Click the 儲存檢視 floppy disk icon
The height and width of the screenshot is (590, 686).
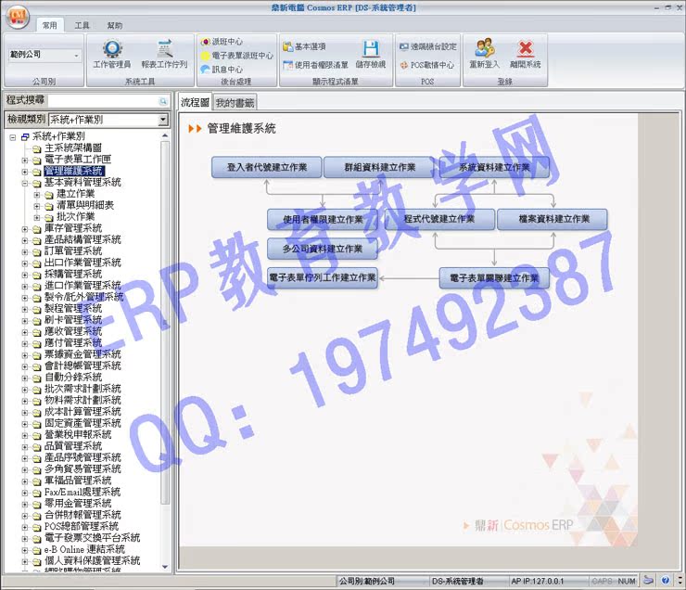click(x=371, y=48)
